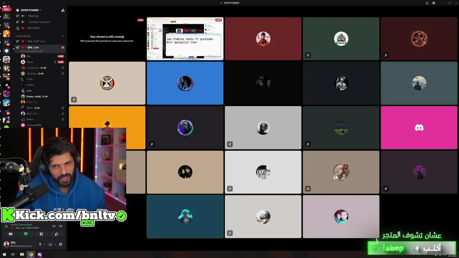Select the pink Discord logo participant tile
This screenshot has width=459, height=258.
419,128
